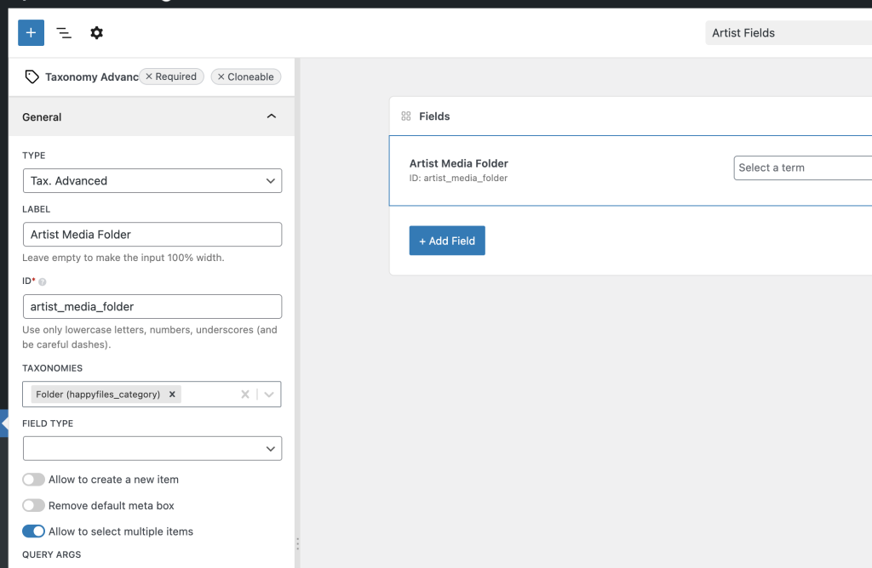Remove the Folder (happyfiles_category) taxonomy chip

tap(172, 395)
